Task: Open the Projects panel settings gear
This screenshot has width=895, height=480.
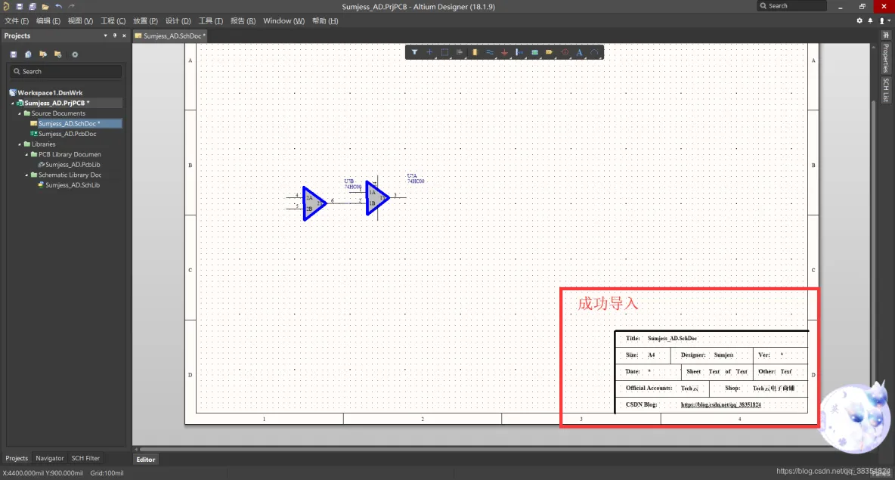Action: [x=75, y=54]
